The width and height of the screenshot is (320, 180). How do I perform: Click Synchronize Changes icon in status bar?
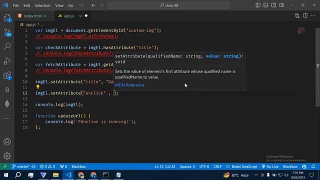[33, 166]
